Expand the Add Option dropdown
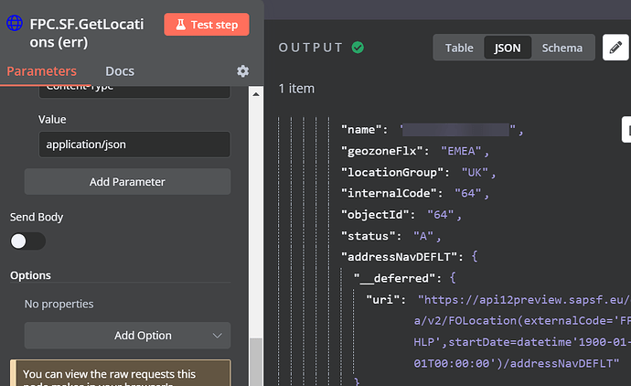Viewport: 631px width, 386px height. [127, 336]
